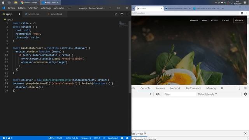Viewport: 249px width, 140px height.
Task: Click the webpage vertical scrollbar
Action: tap(248, 50)
